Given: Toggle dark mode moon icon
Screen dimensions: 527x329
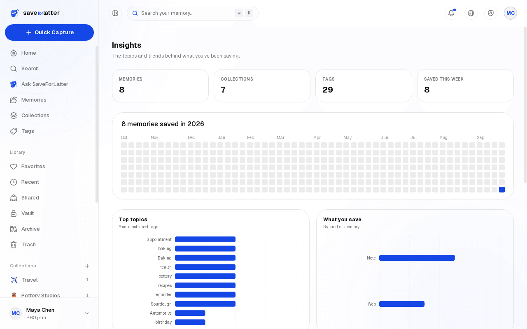Looking at the screenshot, I should [x=471, y=13].
